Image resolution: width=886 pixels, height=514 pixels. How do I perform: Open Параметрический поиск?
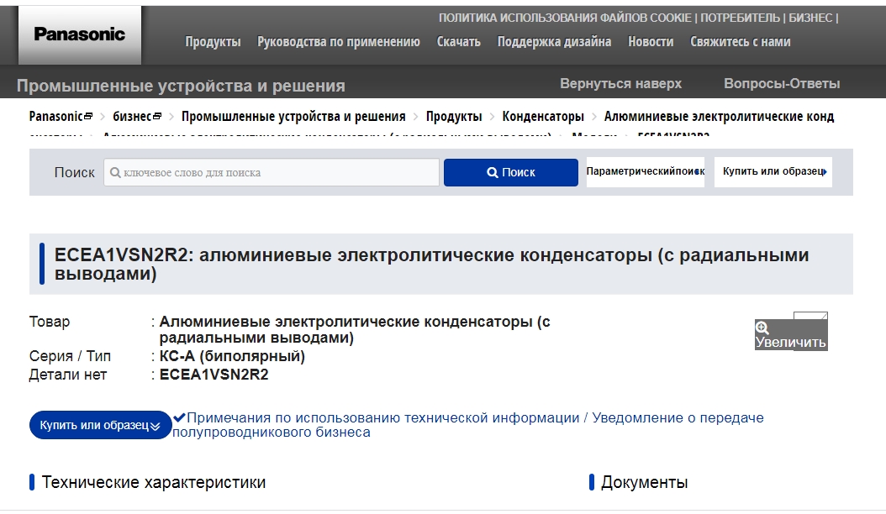(x=645, y=171)
